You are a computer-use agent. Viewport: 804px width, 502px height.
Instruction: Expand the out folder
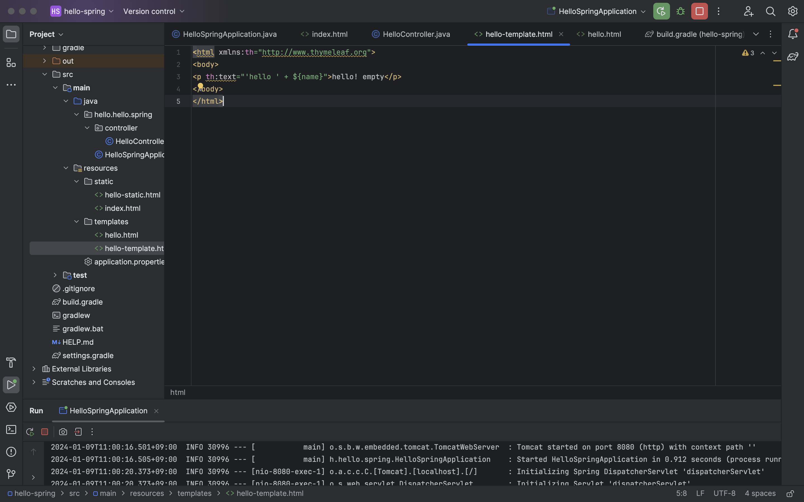(x=44, y=61)
